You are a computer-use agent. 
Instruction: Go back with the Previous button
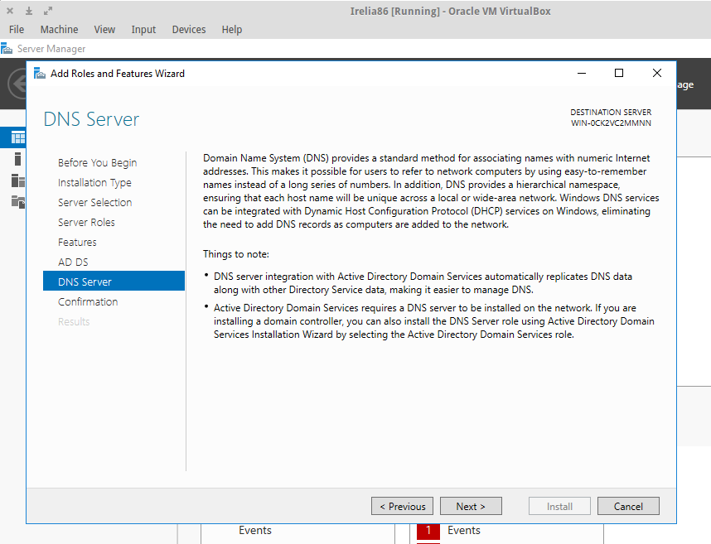point(402,506)
